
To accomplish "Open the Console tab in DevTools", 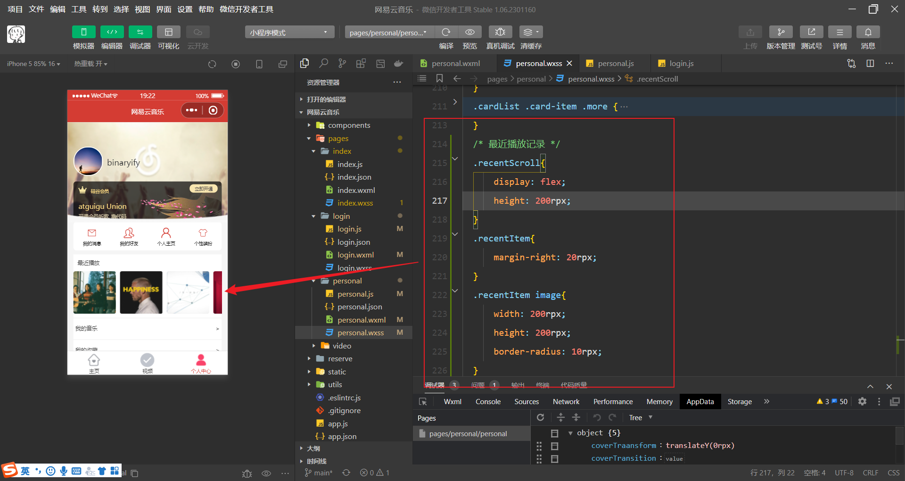I will [x=488, y=402].
